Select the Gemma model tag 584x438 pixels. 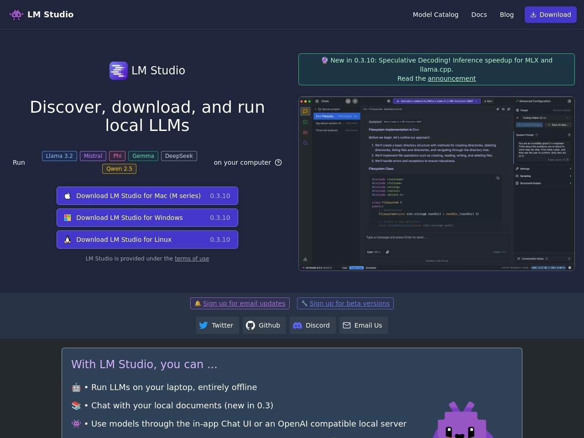pos(143,156)
